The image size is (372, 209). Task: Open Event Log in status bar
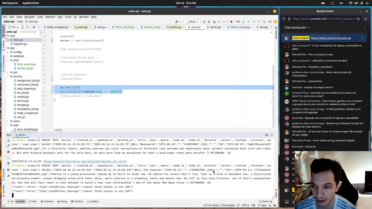pyautogui.click(x=266, y=201)
